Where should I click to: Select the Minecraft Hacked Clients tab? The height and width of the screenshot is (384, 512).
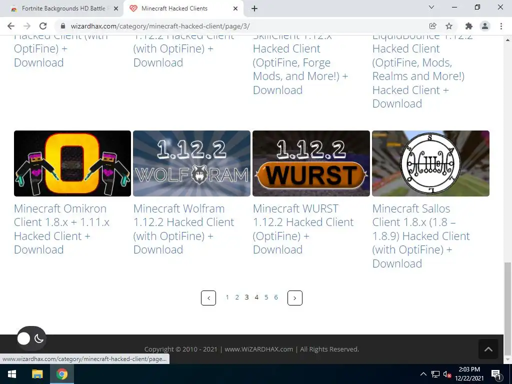183,8
